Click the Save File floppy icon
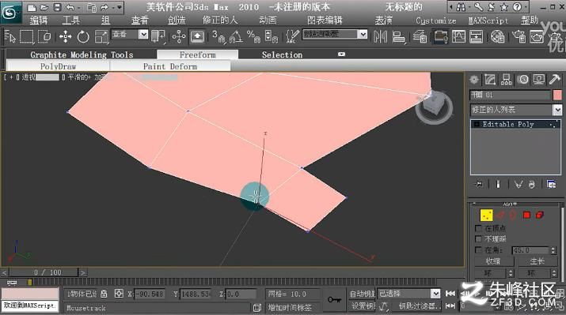The image size is (566, 315). (57, 7)
